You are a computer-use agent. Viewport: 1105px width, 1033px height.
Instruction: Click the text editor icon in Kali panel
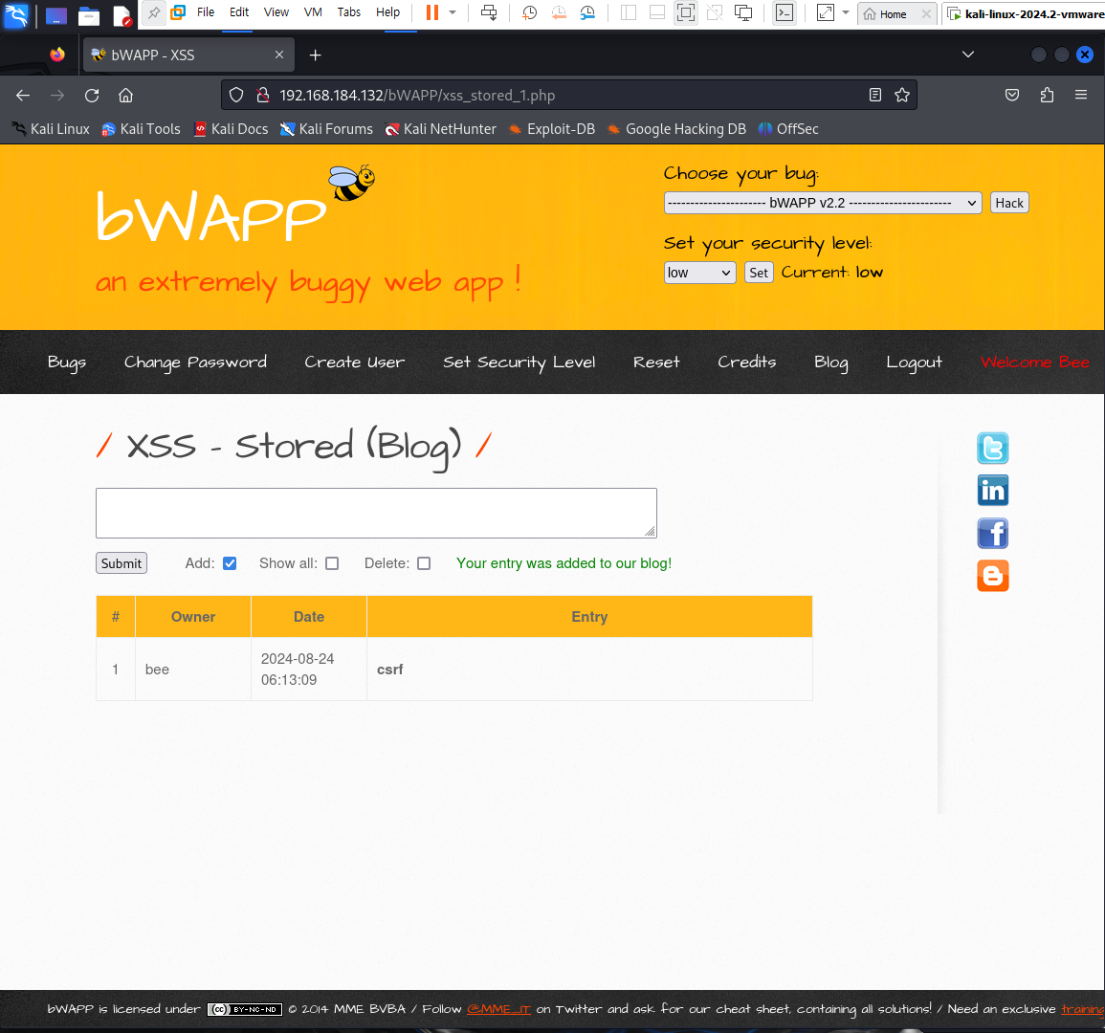coord(122,14)
